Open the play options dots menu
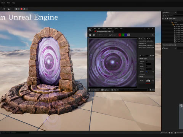The width and height of the screenshot is (183, 137). pos(27,9)
